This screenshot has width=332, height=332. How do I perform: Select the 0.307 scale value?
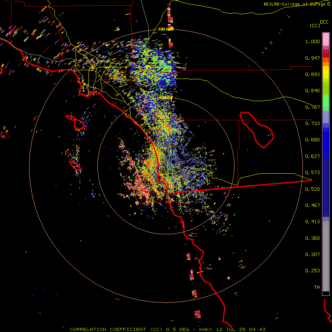click(x=312, y=255)
